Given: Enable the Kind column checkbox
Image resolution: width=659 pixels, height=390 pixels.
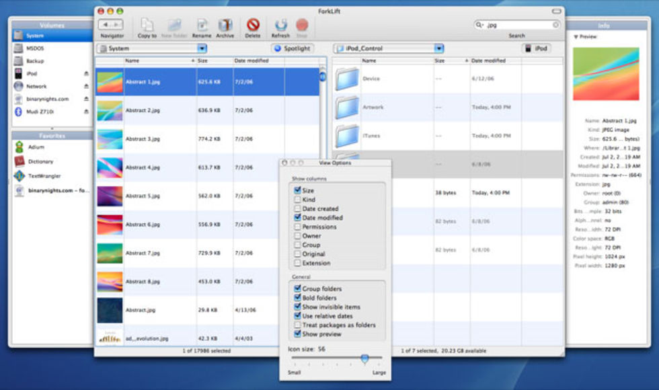Looking at the screenshot, I should click(297, 200).
